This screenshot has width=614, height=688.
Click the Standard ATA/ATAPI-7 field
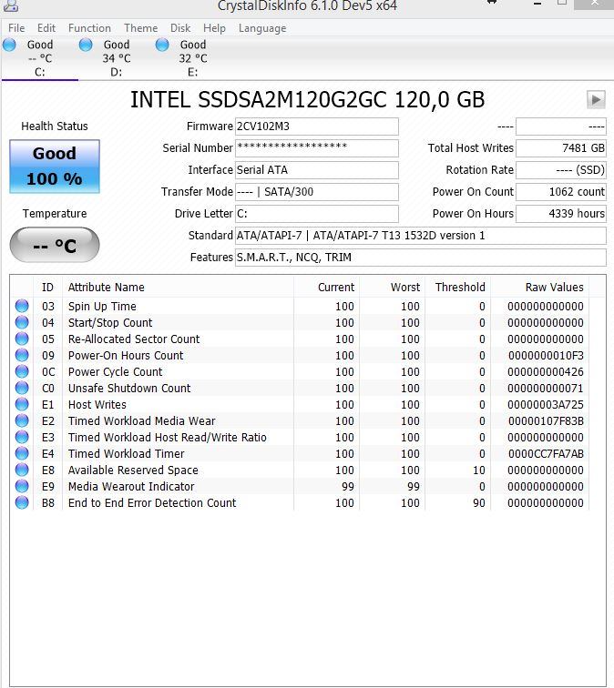pyautogui.click(x=420, y=236)
